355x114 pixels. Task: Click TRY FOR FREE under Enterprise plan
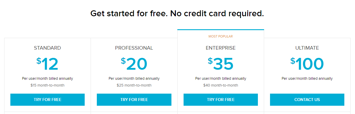221,100
